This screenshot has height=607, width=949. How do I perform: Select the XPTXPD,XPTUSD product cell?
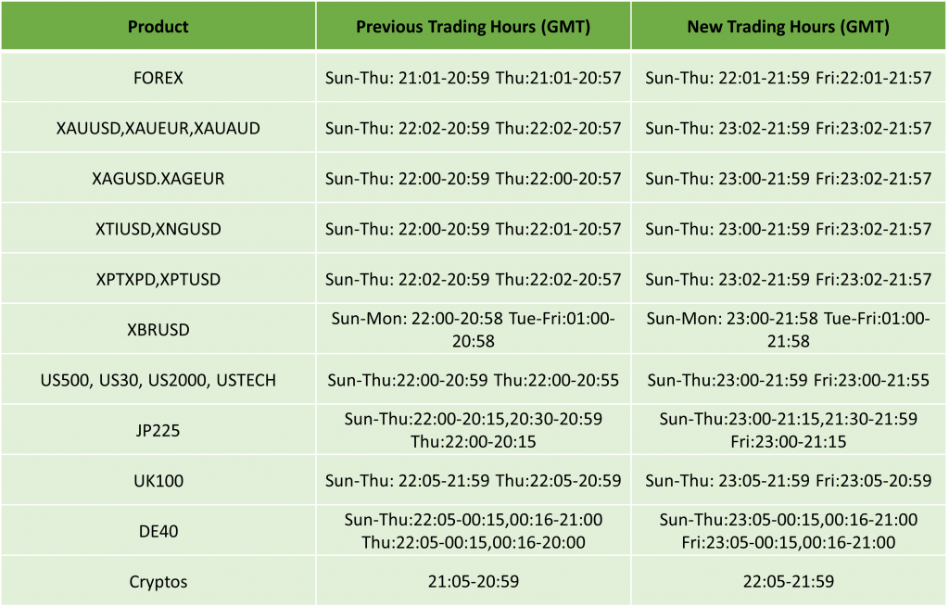(x=158, y=279)
